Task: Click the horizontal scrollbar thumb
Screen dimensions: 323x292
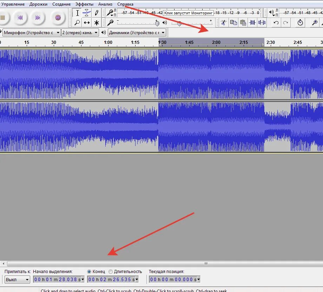Action: (x=165, y=264)
